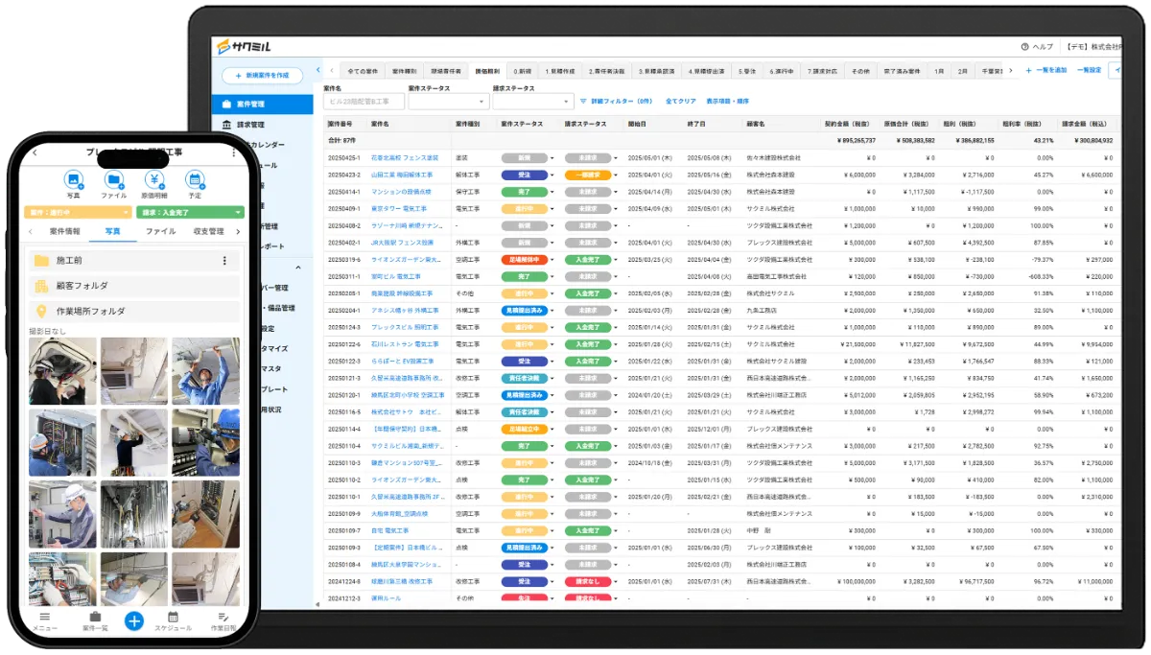Screen dimensions: 1151x655
Task: Tap the 写真 photo icon on phone
Action: 73,179
